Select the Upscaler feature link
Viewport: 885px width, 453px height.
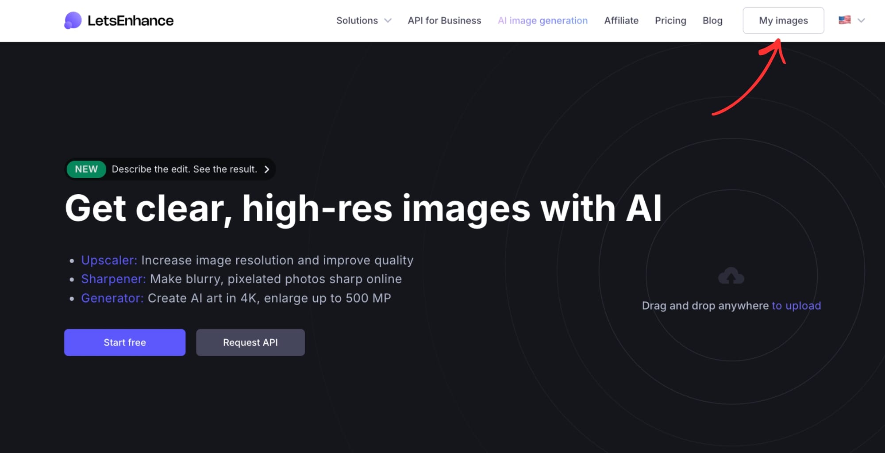tap(108, 260)
